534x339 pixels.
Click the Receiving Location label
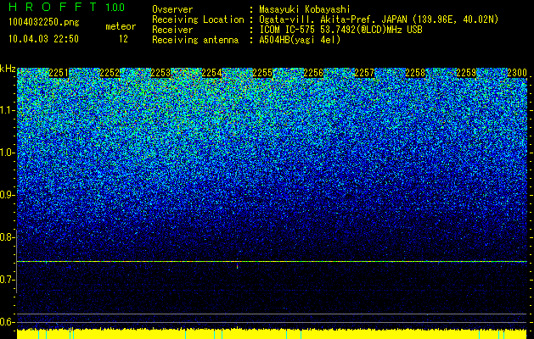pyautogui.click(x=198, y=19)
